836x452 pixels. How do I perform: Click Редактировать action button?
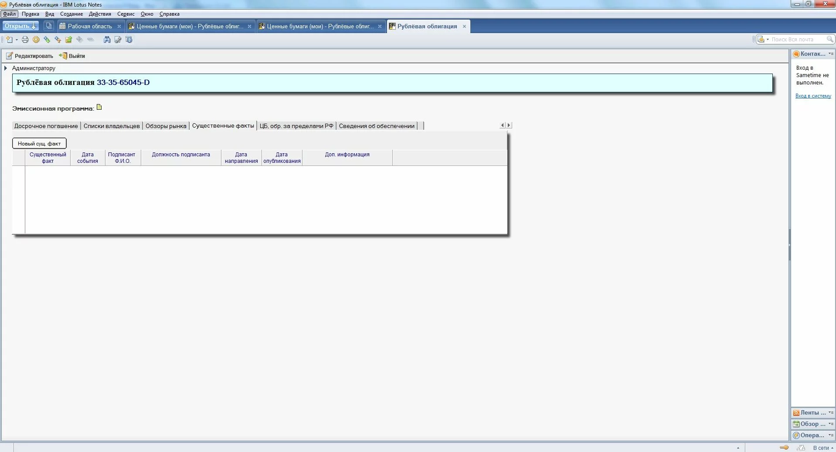tap(30, 56)
